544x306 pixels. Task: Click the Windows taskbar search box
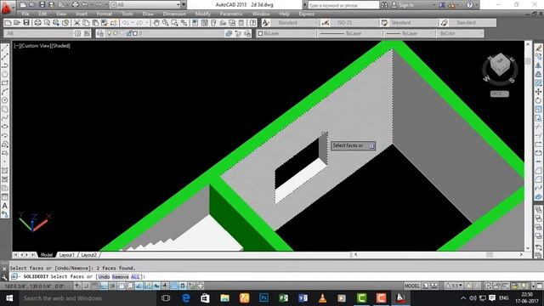click(87, 298)
